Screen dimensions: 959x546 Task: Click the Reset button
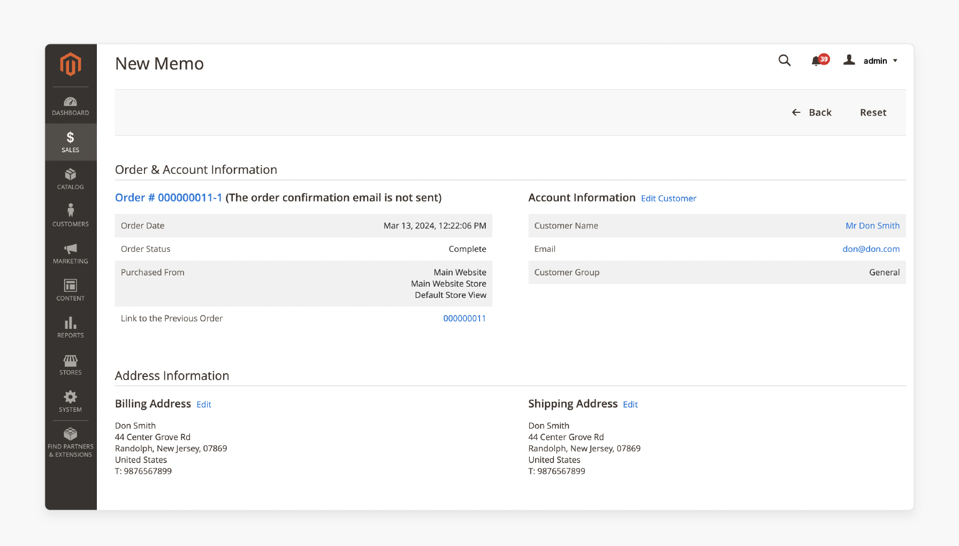point(873,112)
